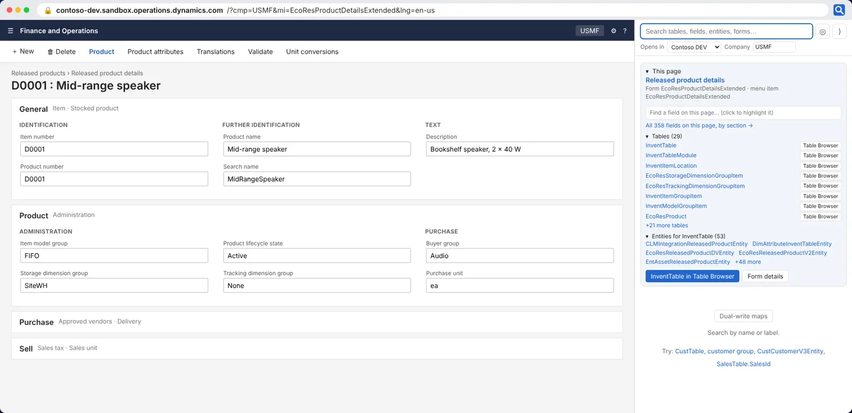
Task: Collapse the This page disclosure triangle
Action: tap(647, 72)
